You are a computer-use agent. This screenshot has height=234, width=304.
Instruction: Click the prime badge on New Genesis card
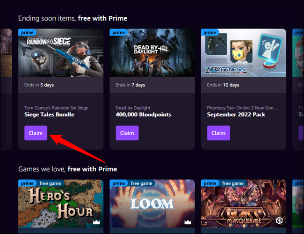210,32
